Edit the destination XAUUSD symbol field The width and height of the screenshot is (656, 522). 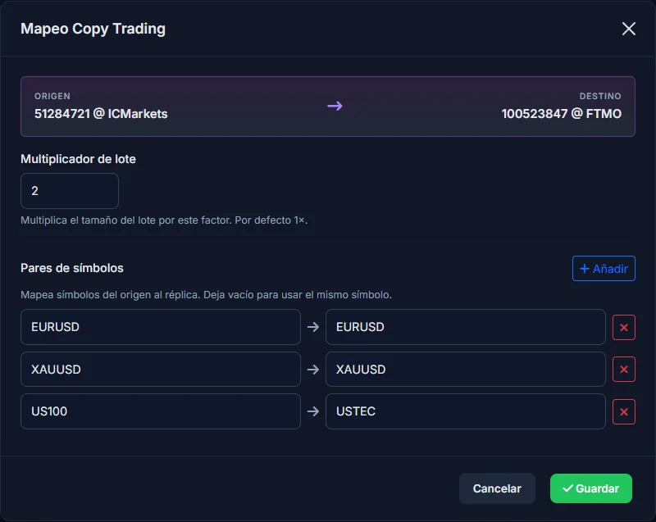click(x=465, y=369)
